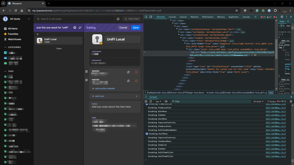Click "add another website" link

(105, 89)
